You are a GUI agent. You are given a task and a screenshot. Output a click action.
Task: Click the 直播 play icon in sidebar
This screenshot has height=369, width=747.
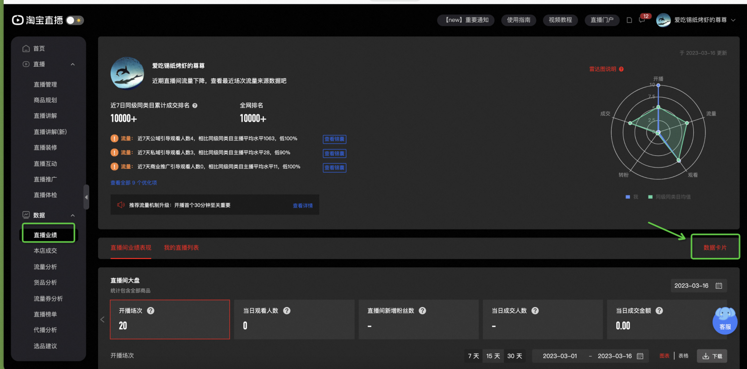(26, 64)
